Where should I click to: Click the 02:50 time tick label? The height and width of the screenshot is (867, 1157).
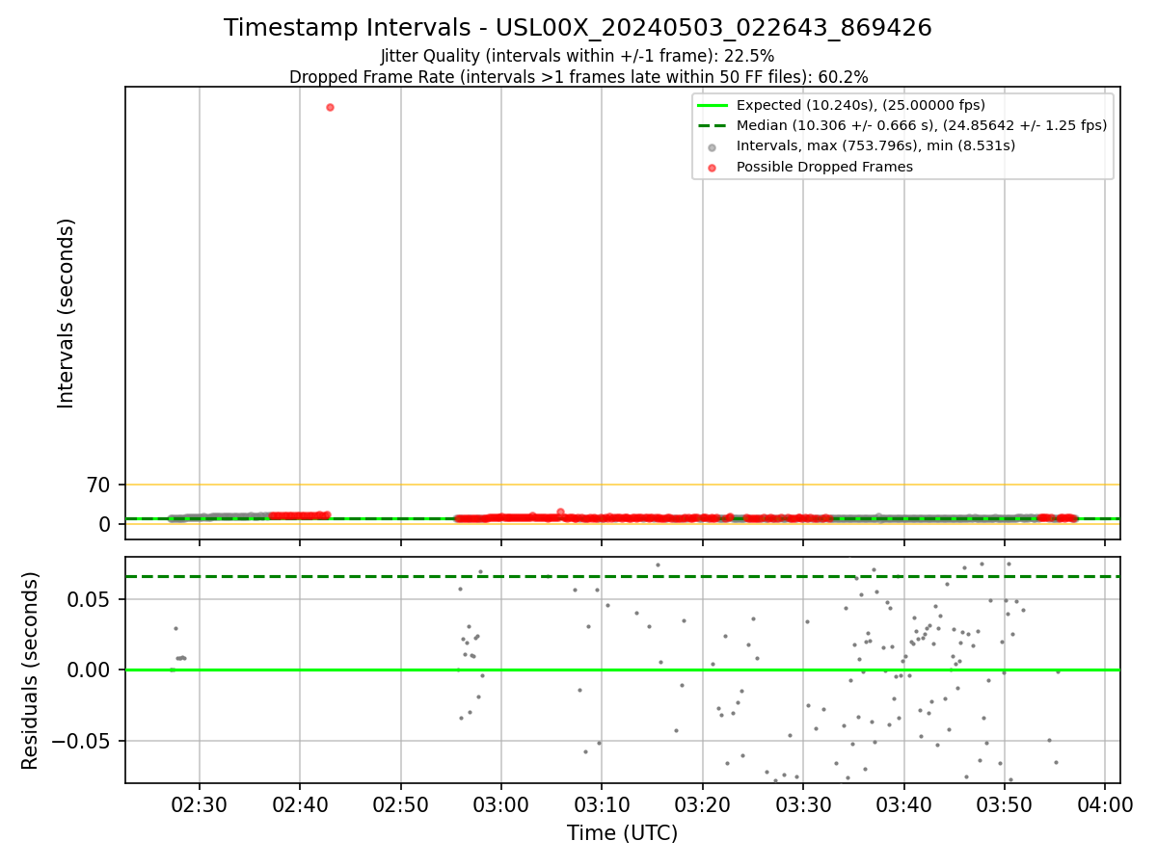(400, 805)
